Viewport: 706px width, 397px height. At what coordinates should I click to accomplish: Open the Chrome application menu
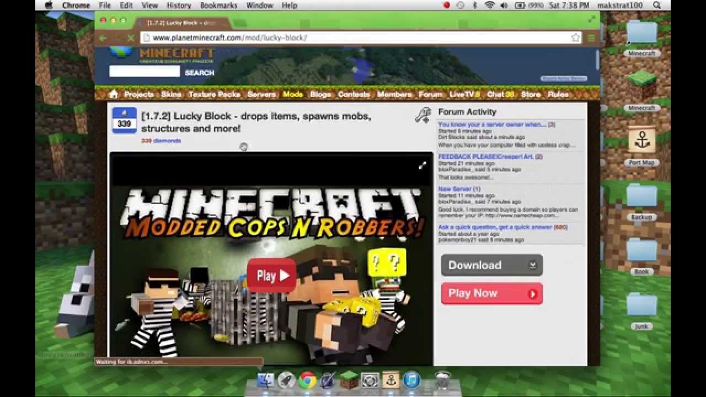pos(76,5)
